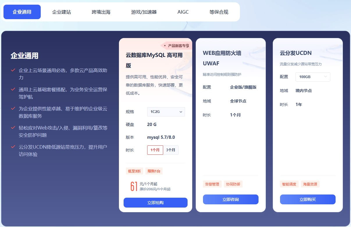Click the 协同防御 feature tag

[233, 184]
